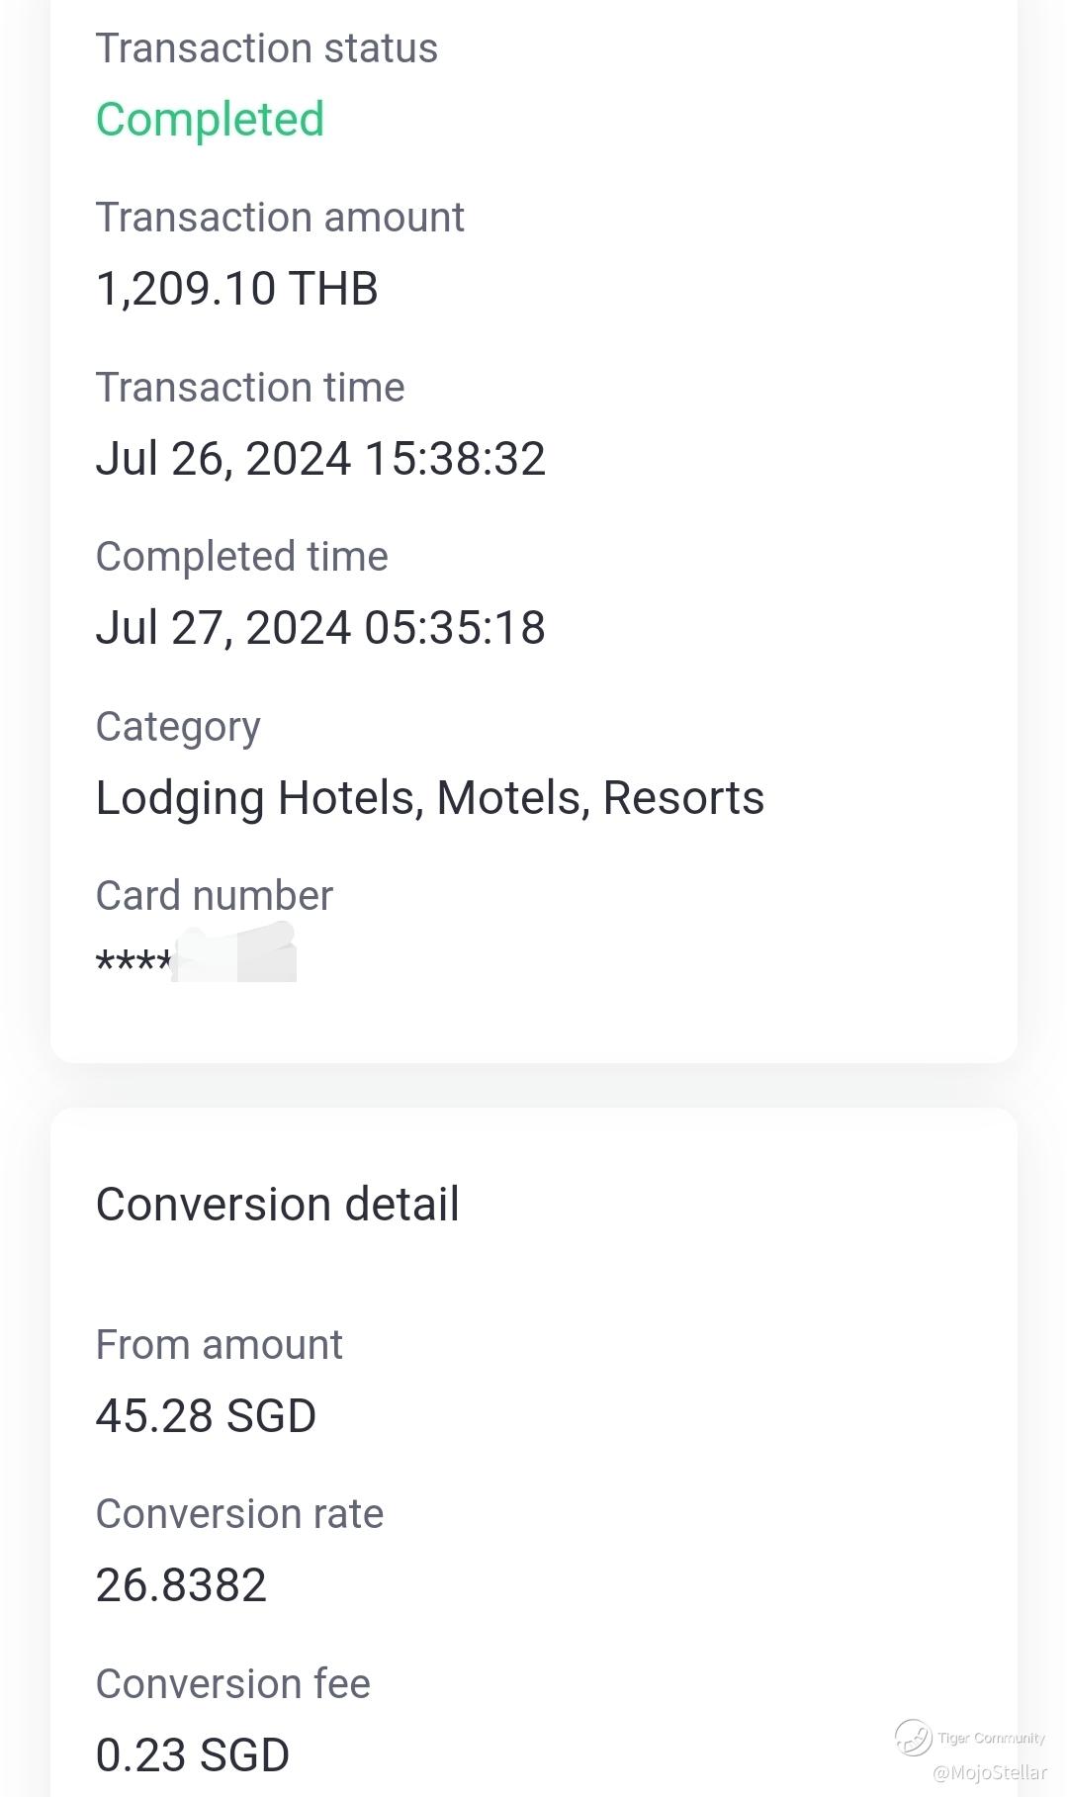1067x1797 pixels.
Task: Tap the Conversion detail section heading
Action: (x=277, y=1205)
